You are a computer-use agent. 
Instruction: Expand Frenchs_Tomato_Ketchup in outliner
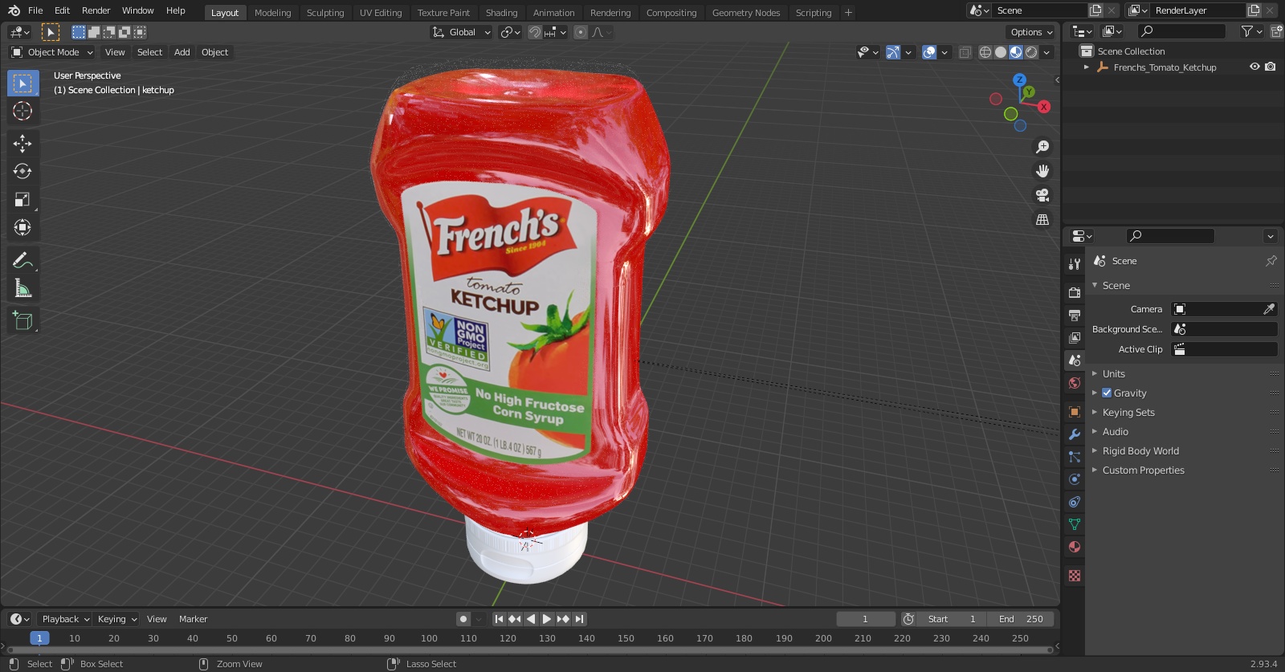[1087, 67]
